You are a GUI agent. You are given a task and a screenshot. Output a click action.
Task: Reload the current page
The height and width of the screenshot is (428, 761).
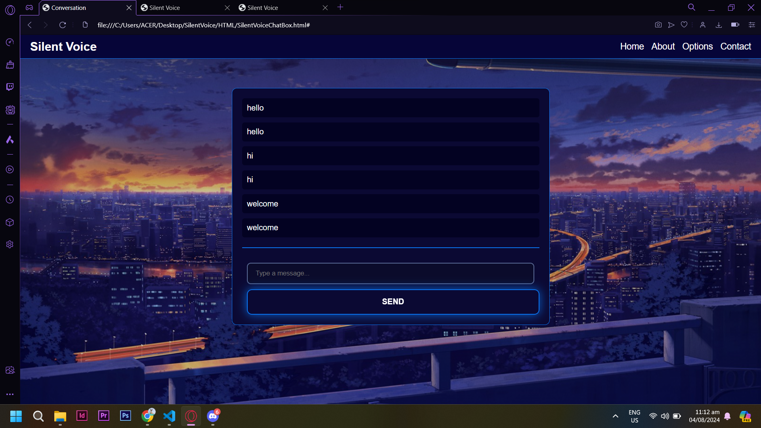click(63, 25)
